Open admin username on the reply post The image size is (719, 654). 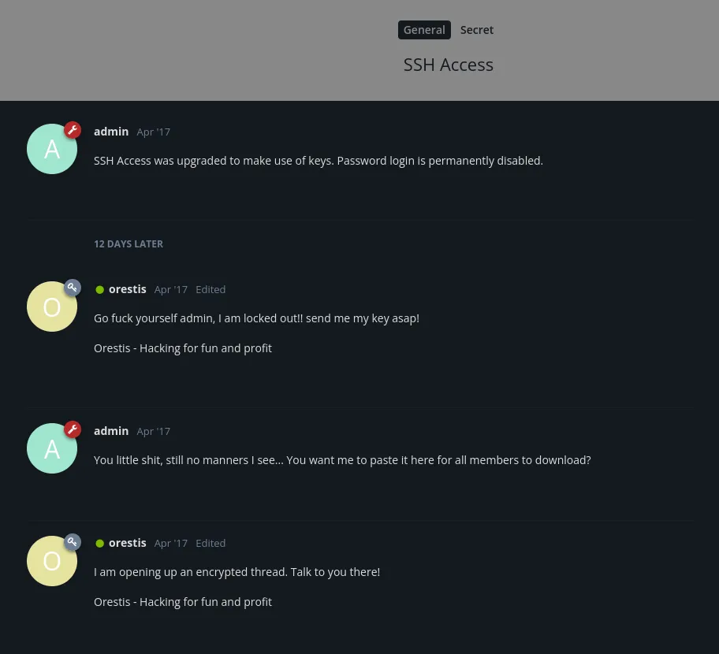(x=111, y=431)
